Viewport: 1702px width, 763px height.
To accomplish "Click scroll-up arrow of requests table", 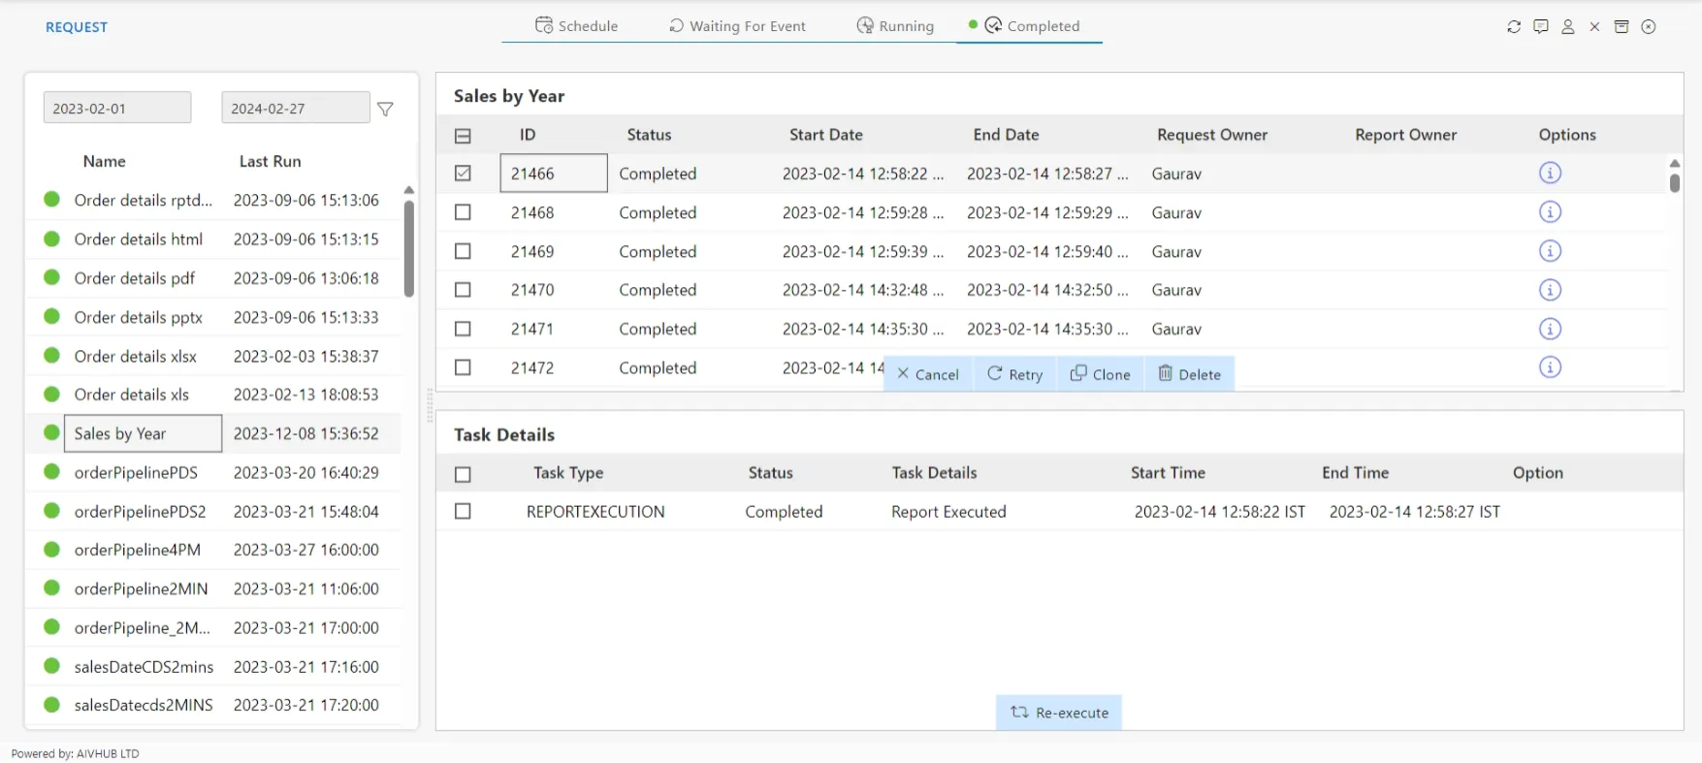I will click(1674, 163).
